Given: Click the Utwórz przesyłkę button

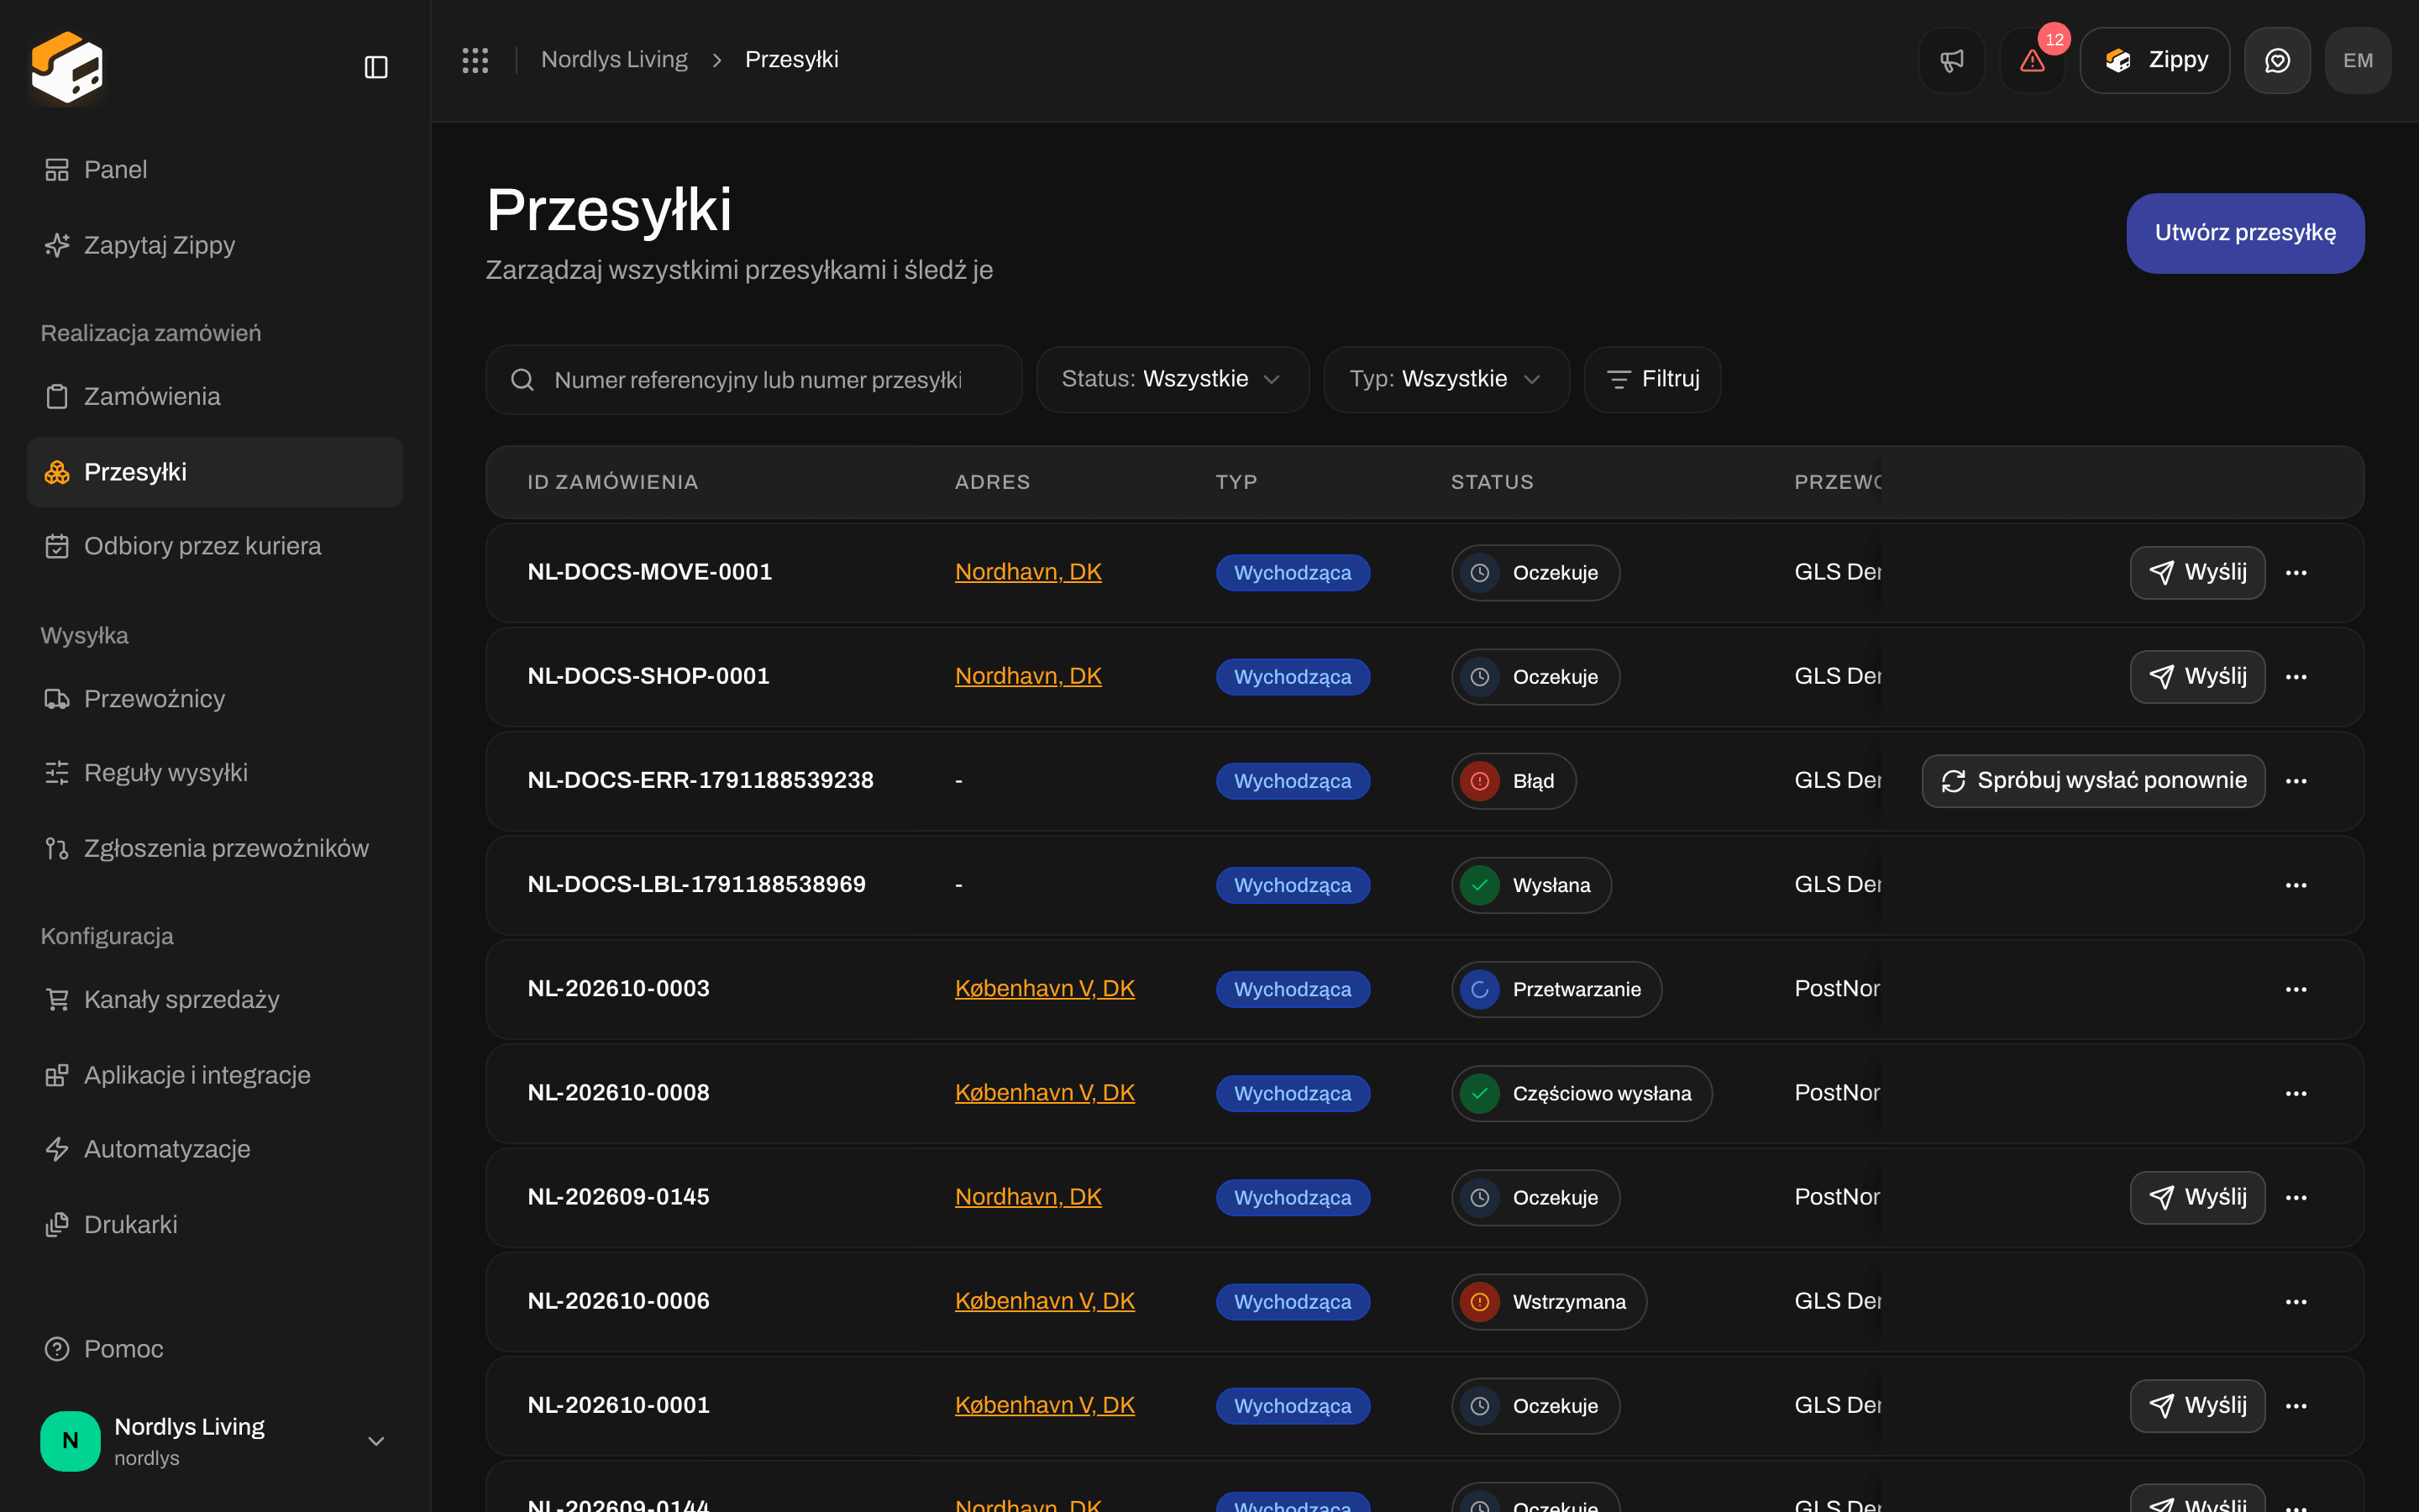Looking at the screenshot, I should (2244, 233).
